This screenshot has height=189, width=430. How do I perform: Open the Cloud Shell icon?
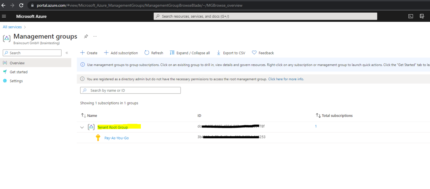click(x=410, y=16)
